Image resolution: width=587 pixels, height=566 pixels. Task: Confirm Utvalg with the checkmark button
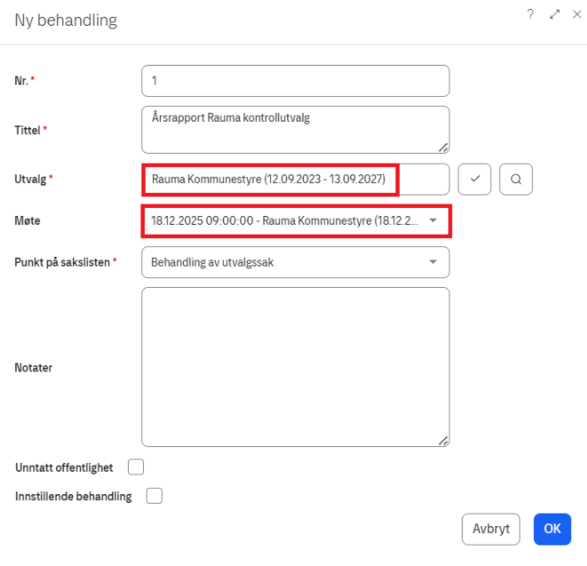point(474,179)
